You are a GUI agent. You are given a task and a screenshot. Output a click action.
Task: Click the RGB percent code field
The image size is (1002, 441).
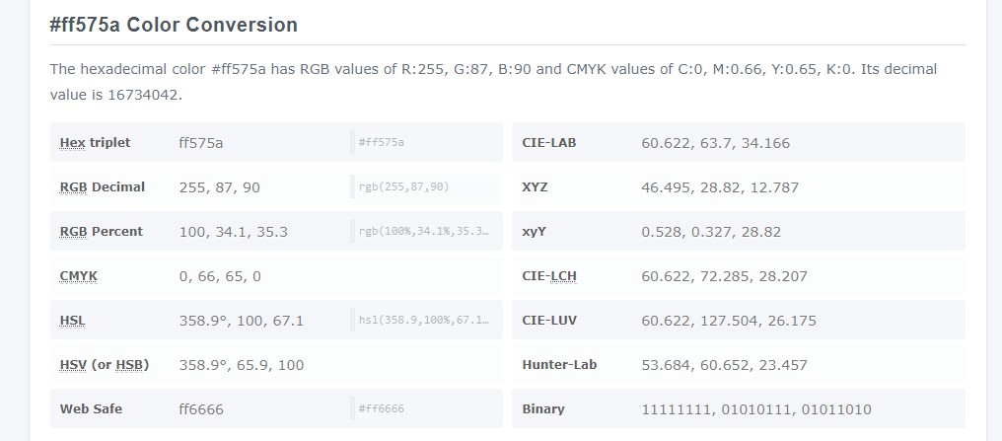tap(424, 231)
